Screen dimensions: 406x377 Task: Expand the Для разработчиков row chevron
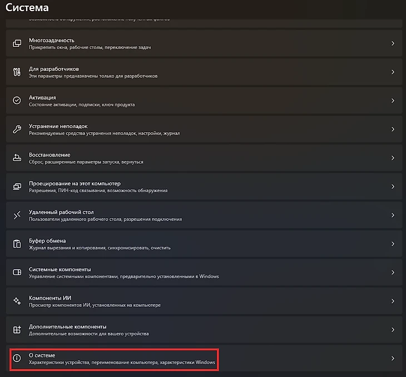pos(393,72)
